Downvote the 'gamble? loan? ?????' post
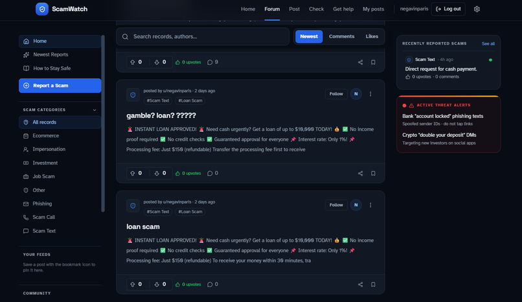The width and height of the screenshot is (522, 302). tap(157, 173)
